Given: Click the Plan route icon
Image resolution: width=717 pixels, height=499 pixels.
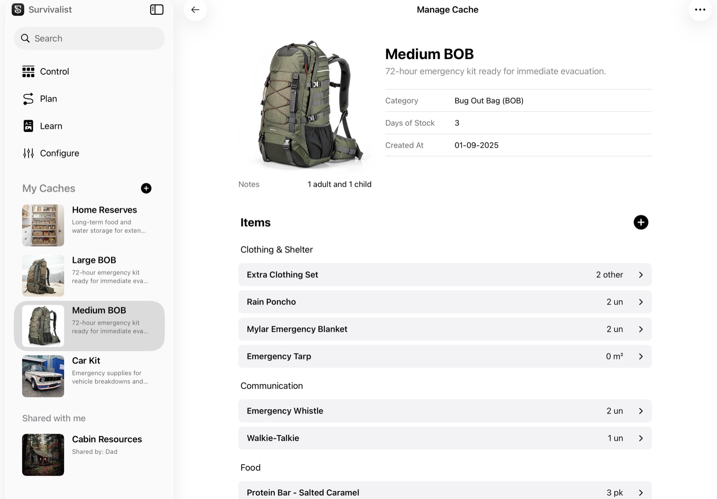Looking at the screenshot, I should [28, 99].
